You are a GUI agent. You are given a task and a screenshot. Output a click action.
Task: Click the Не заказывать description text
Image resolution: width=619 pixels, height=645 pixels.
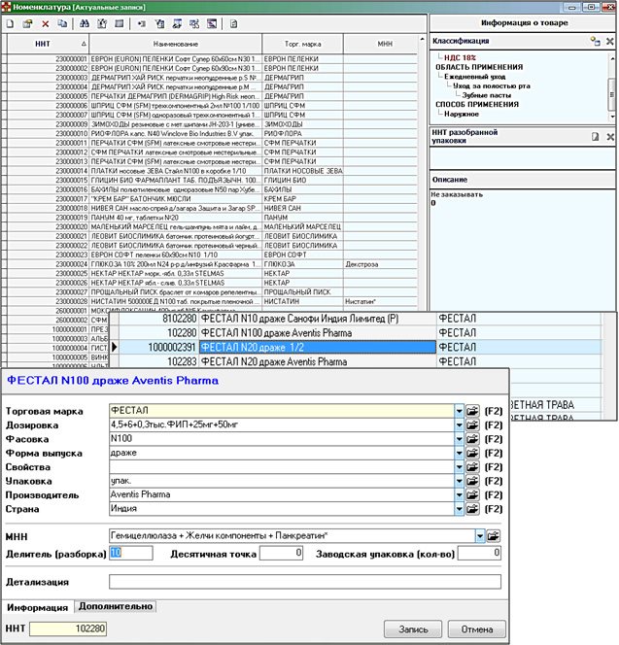coord(457,194)
